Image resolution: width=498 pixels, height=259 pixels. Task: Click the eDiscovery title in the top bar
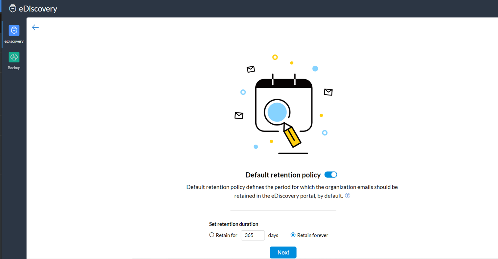[x=38, y=9]
